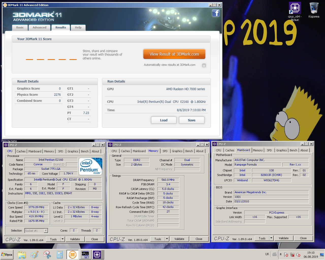Open Caches tab in left CPU-Z window

pos(21,151)
